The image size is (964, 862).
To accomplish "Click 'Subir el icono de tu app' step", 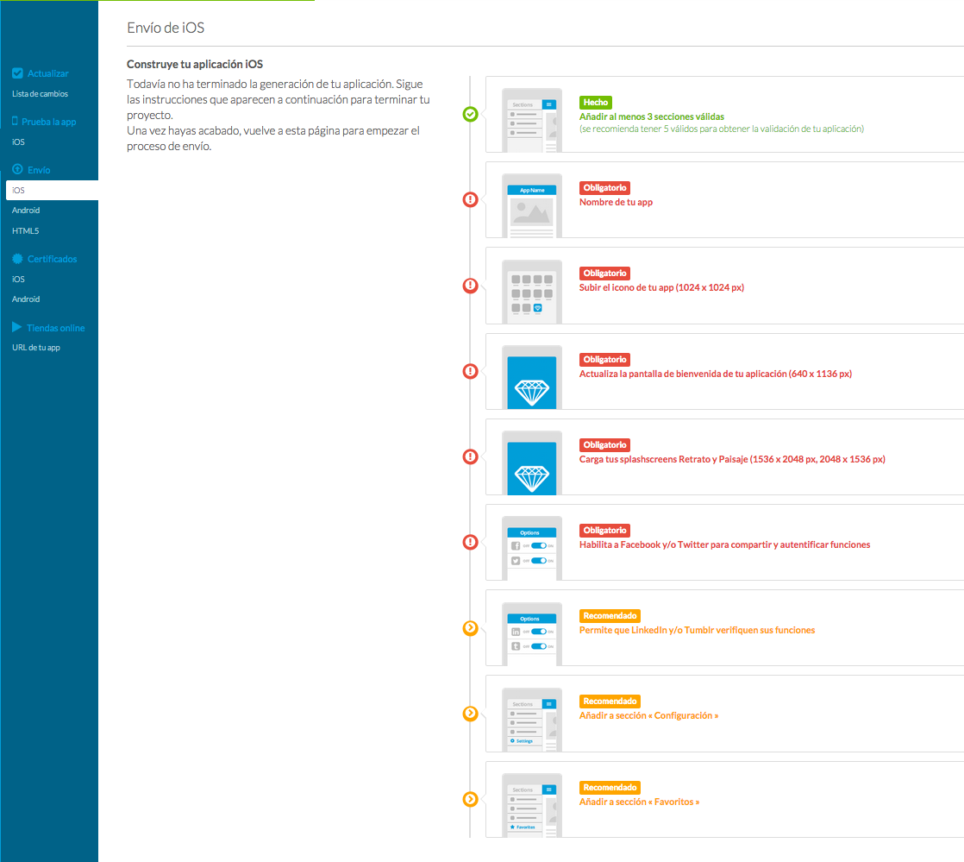I will (x=661, y=287).
